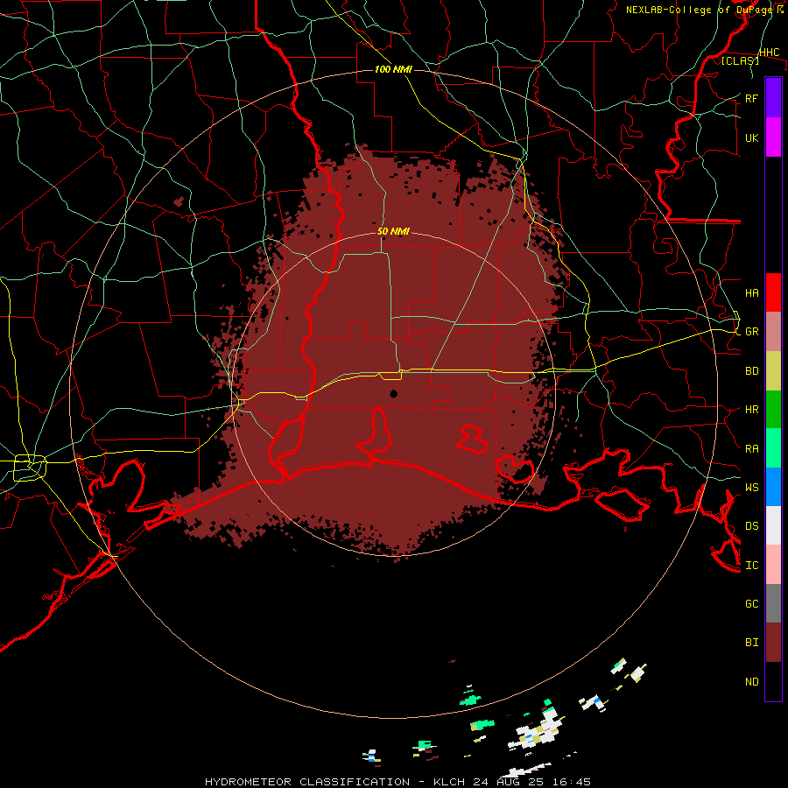Click the 100 NMI range ring label
Screen dimensions: 788x788
(x=393, y=69)
